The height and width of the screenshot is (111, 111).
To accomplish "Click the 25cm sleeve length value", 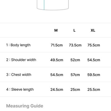I will [x=75, y=90].
